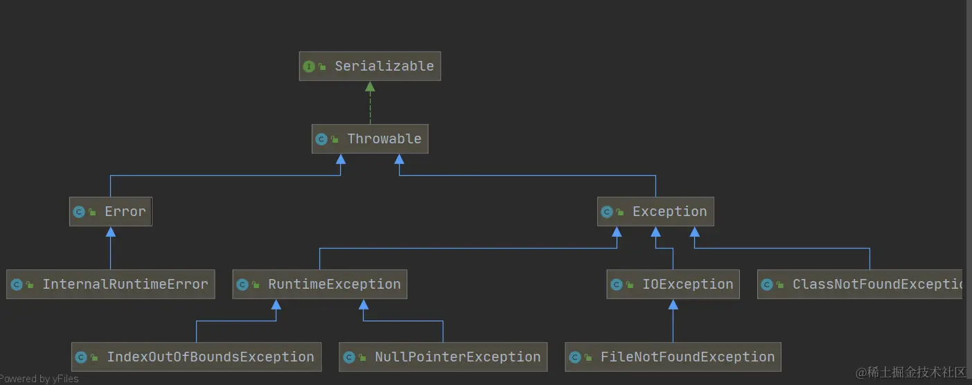Click the class icon beside Throwable

(x=321, y=139)
